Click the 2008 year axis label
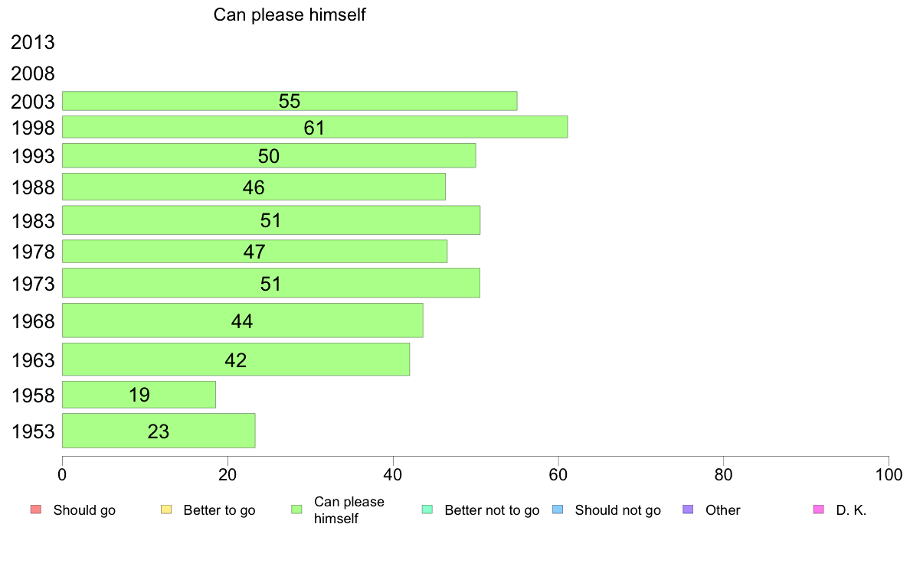 click(x=32, y=73)
